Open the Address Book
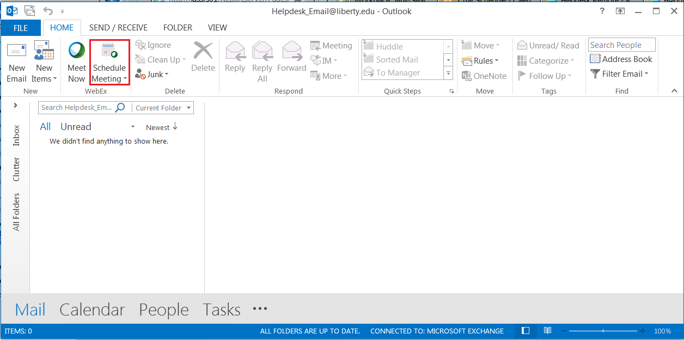Viewport: 684px width, 340px height. [x=621, y=59]
